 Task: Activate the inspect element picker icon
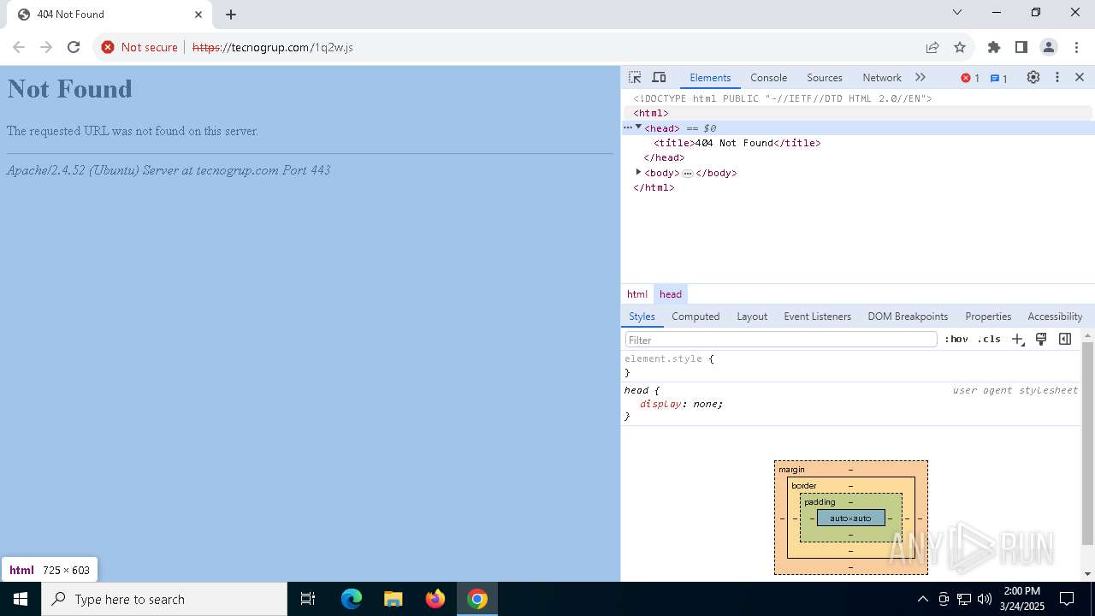point(635,78)
